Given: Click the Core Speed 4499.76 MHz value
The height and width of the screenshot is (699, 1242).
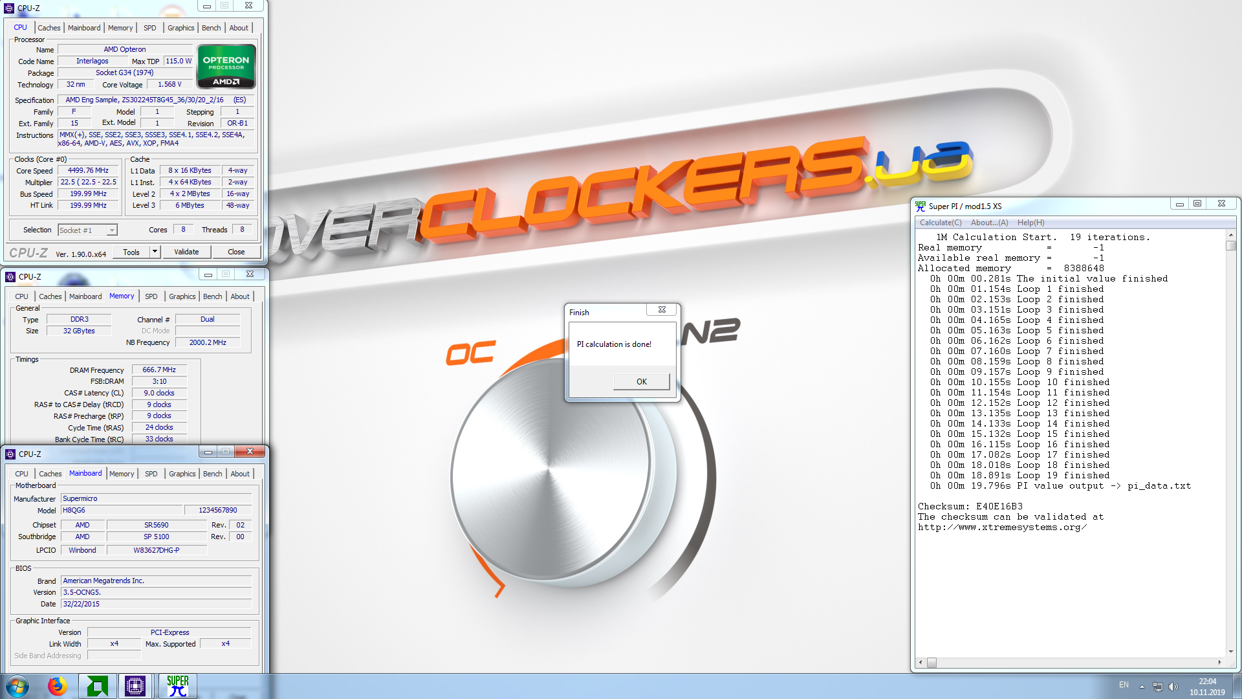Looking at the screenshot, I should pos(88,171).
